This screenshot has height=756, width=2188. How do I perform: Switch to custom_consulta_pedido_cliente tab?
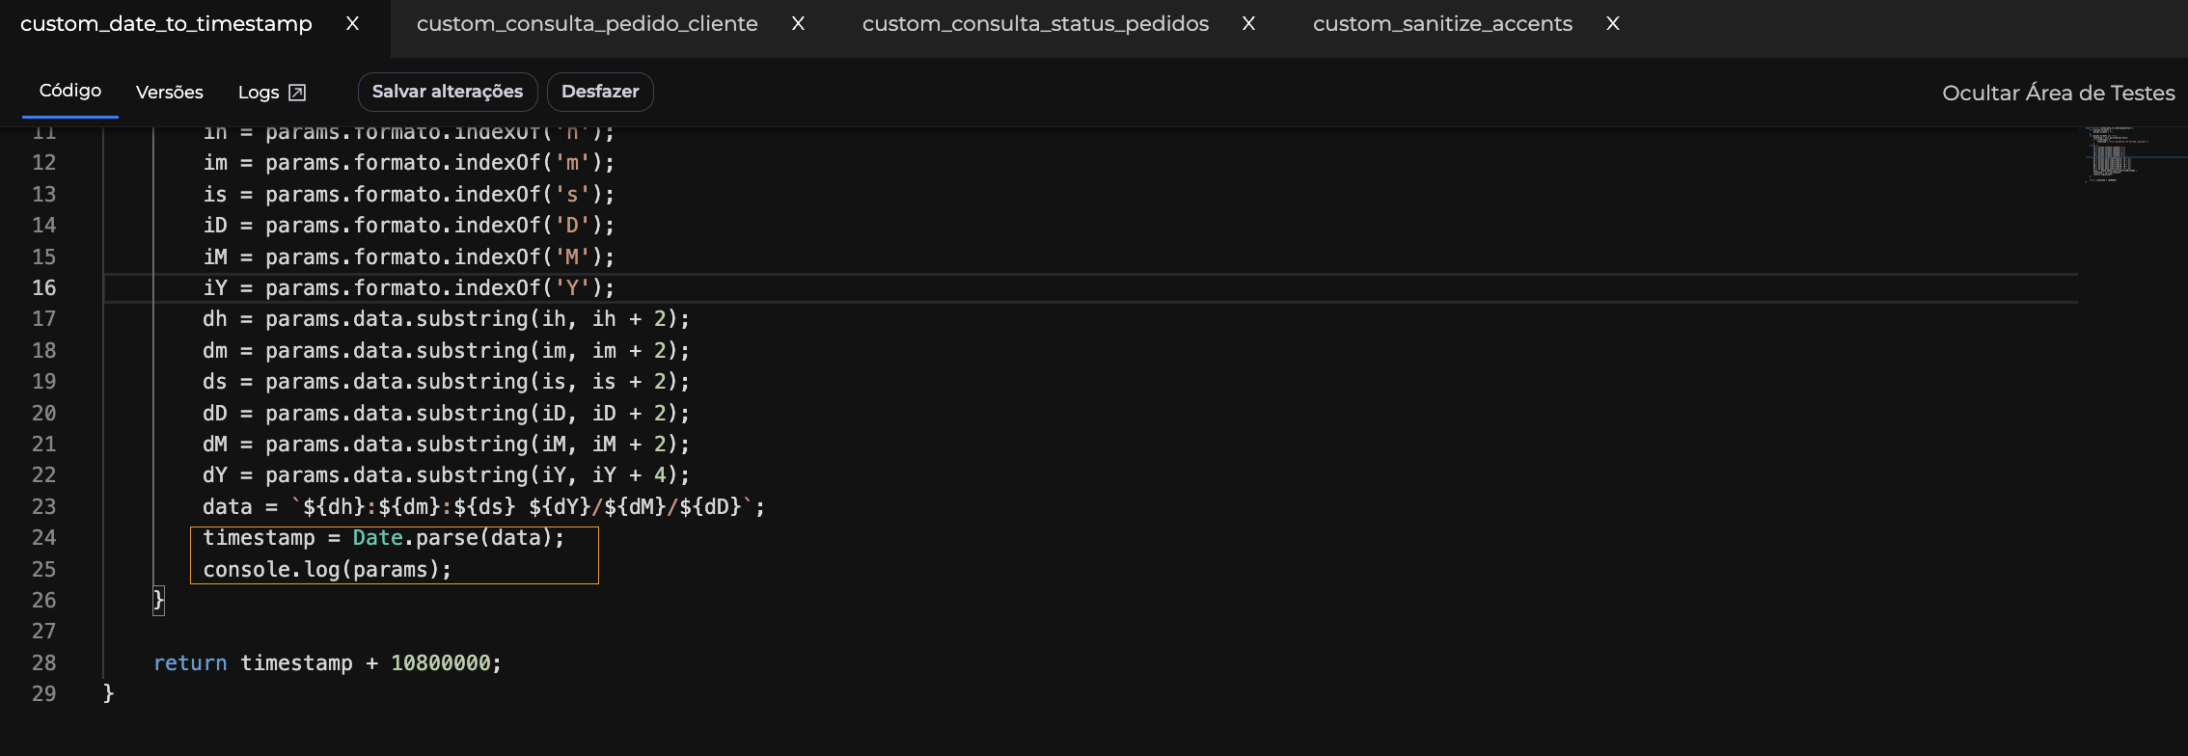click(x=587, y=24)
